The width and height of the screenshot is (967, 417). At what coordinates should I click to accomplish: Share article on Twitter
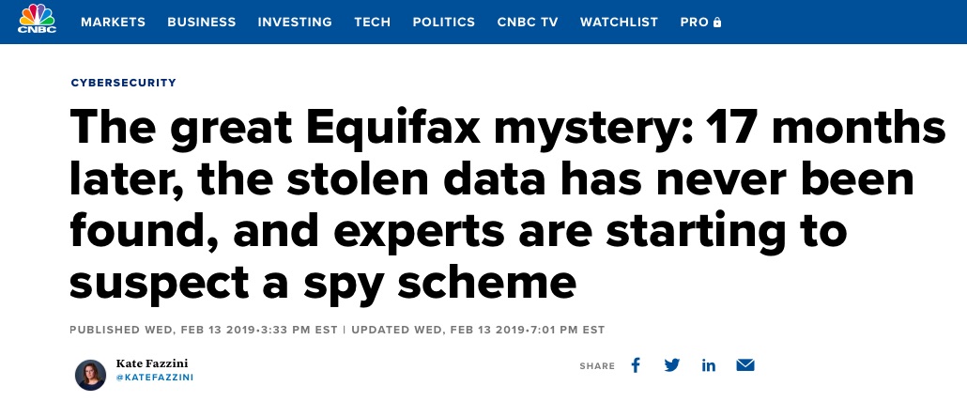click(x=672, y=365)
